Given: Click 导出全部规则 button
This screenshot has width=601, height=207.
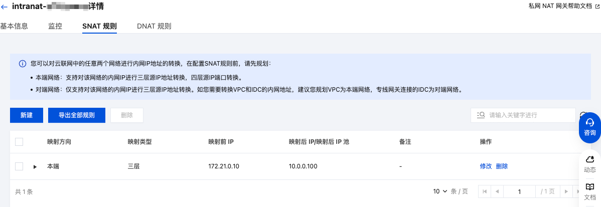Looking at the screenshot, I should point(77,115).
